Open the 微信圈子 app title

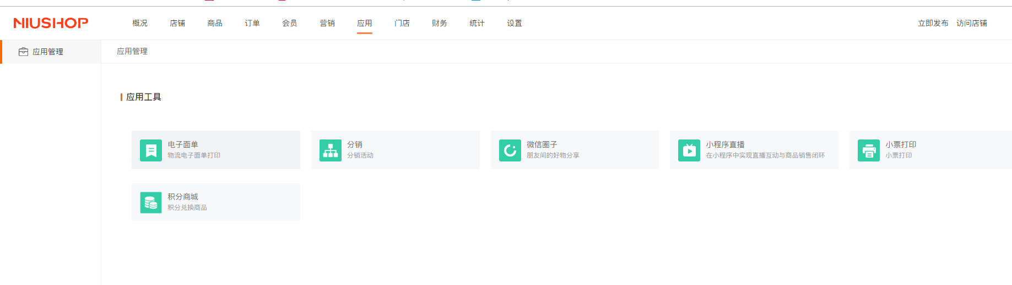point(542,144)
